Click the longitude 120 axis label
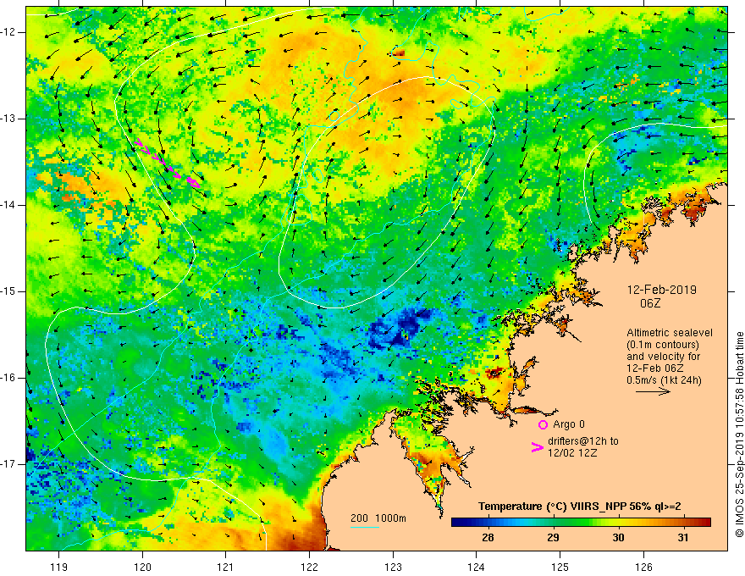Image resolution: width=745 pixels, height=576 pixels. (x=142, y=567)
